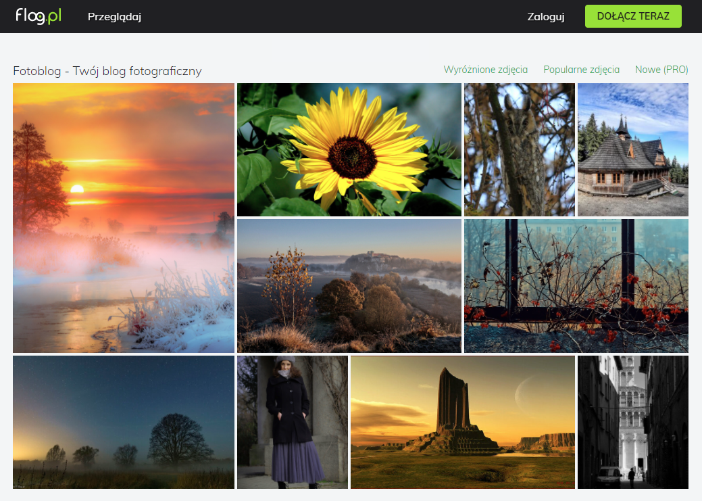Open the red berries window photo
702x501 pixels.
tap(576, 286)
